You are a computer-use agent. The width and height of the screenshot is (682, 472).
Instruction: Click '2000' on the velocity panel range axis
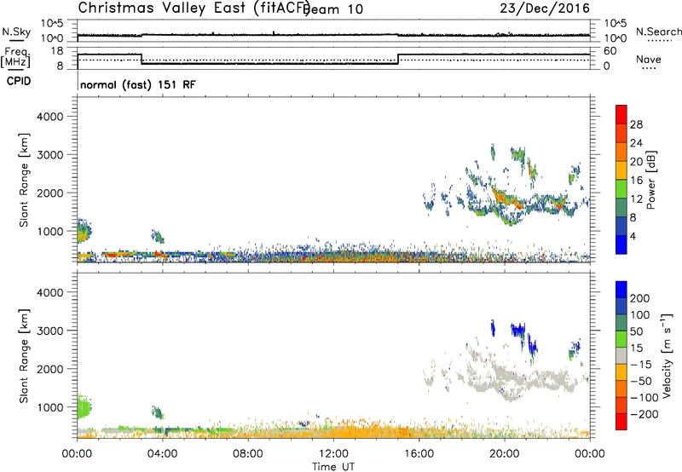[50, 369]
